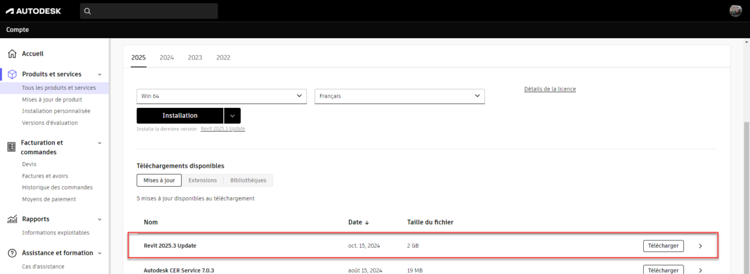Open the Détails de la licence link
Viewport: 750px width, 274px height.
(549, 89)
